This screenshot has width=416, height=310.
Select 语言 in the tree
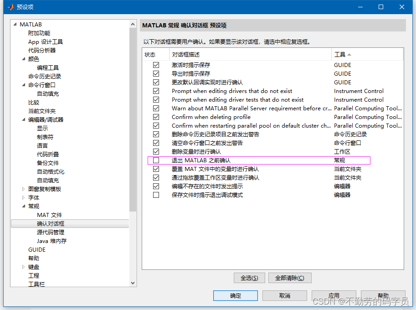(x=42, y=146)
